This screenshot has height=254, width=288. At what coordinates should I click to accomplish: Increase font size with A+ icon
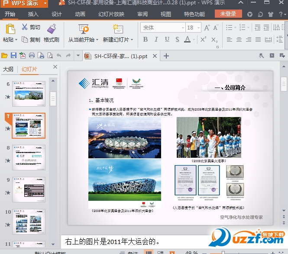[207, 28]
